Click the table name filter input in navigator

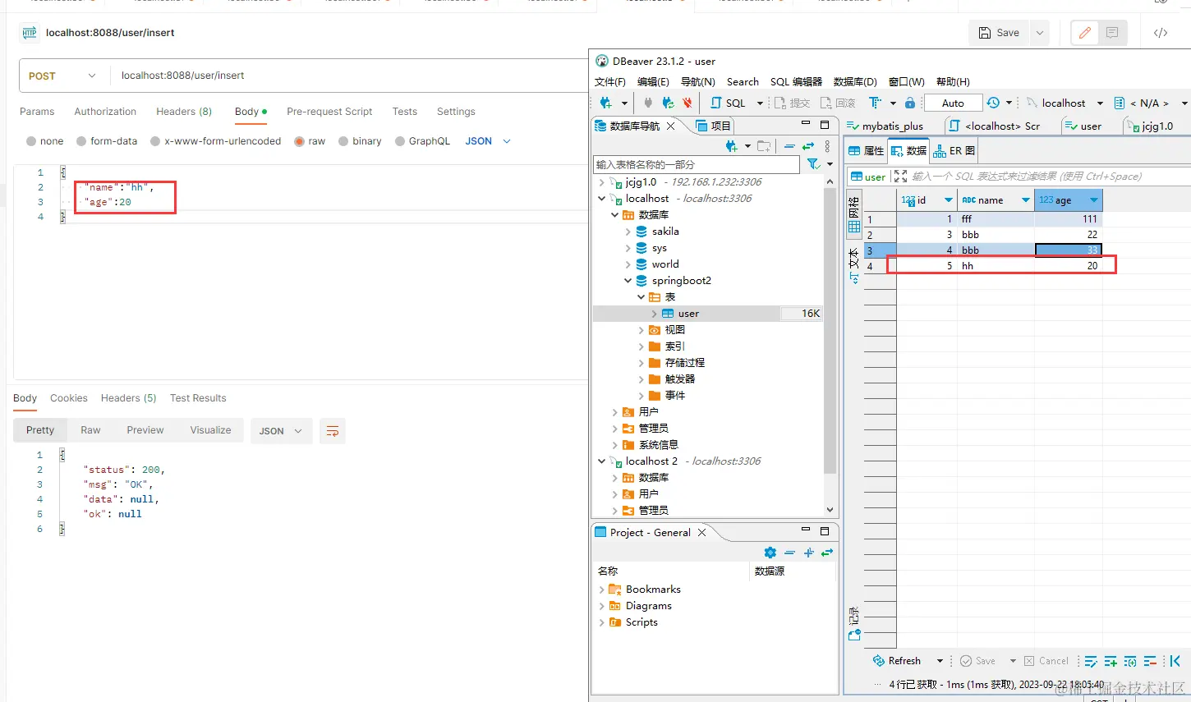(696, 164)
